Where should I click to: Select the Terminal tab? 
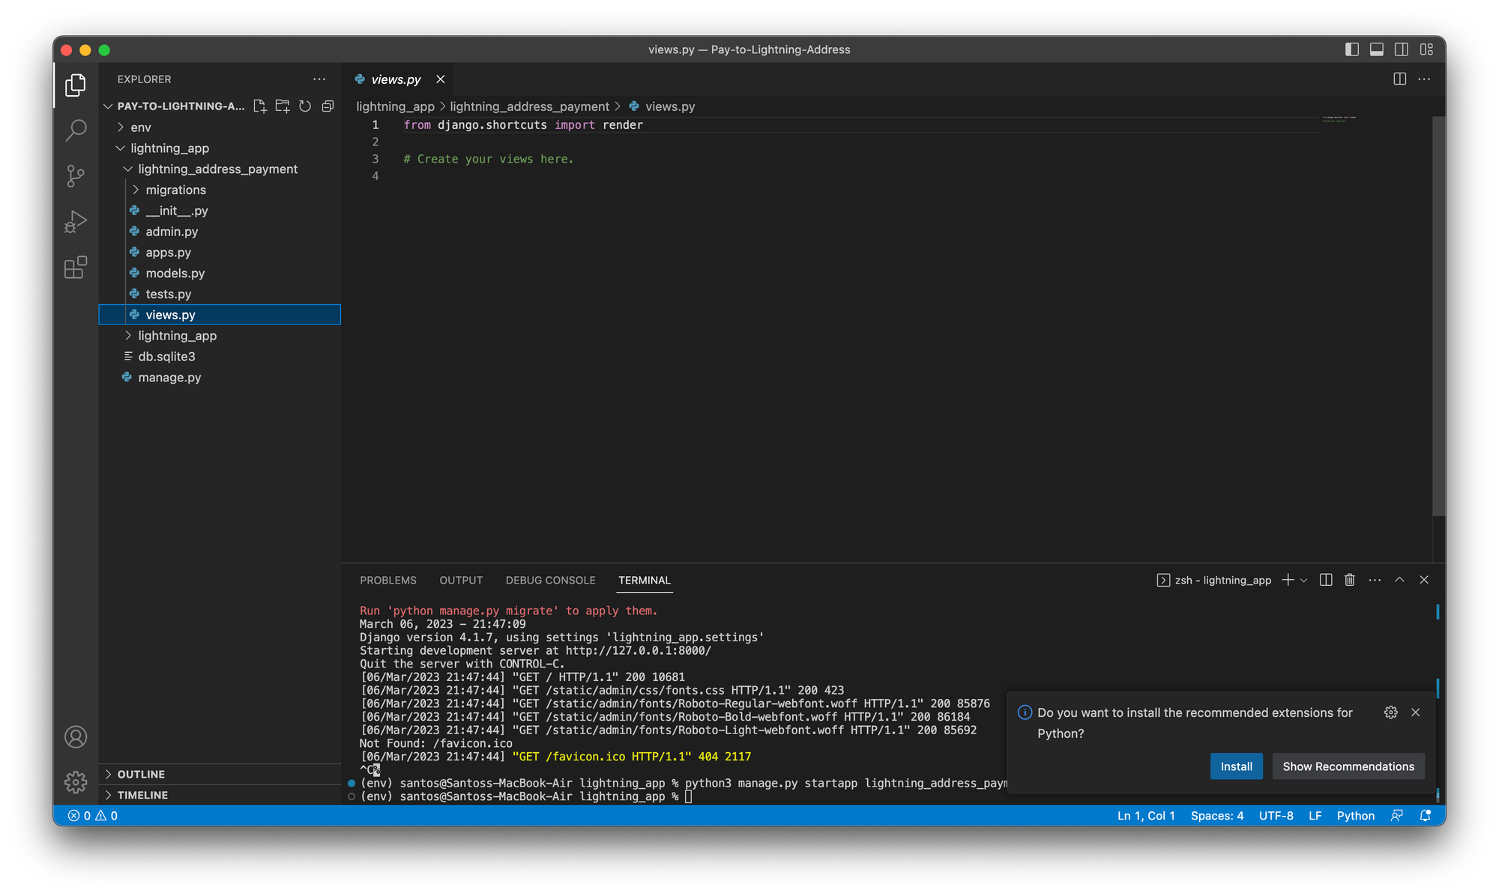point(645,581)
